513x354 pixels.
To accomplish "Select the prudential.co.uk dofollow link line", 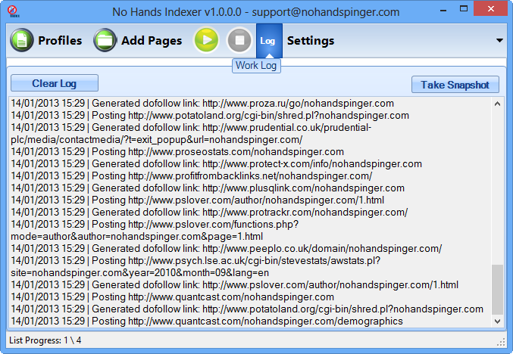I will click(191, 133).
